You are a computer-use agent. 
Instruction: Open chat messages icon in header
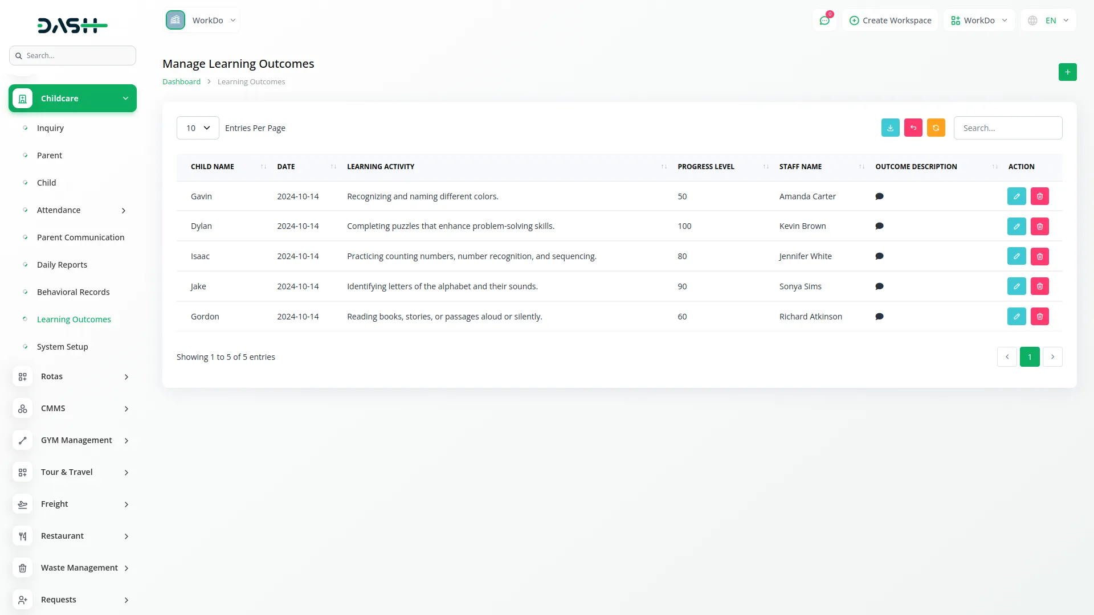click(824, 20)
